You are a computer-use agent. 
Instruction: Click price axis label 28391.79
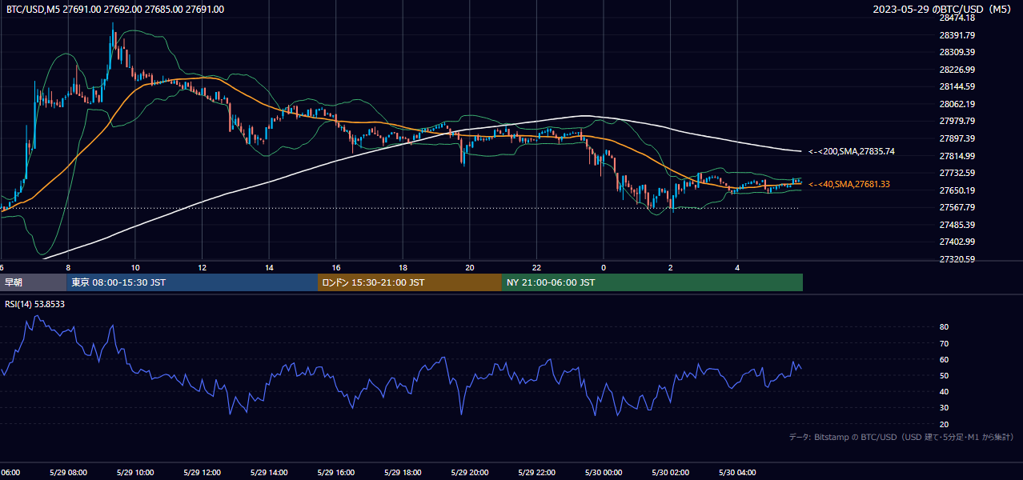point(957,35)
